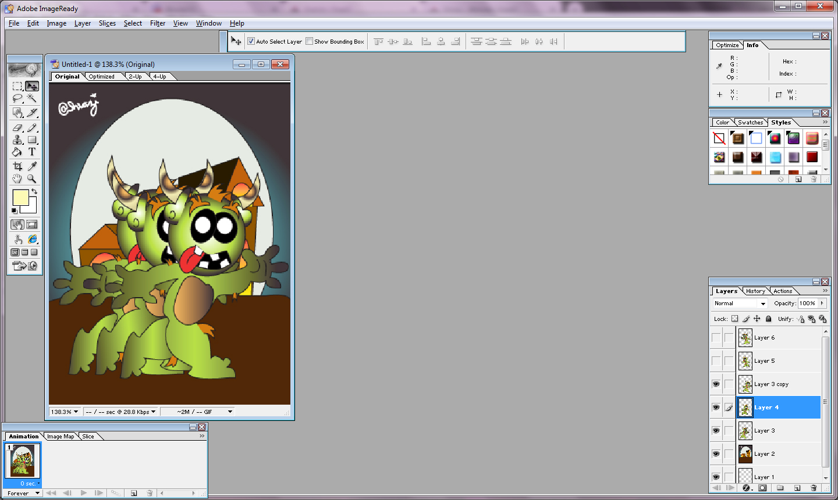This screenshot has height=500, width=838.
Task: Select the Crop tool
Action: coord(17,166)
